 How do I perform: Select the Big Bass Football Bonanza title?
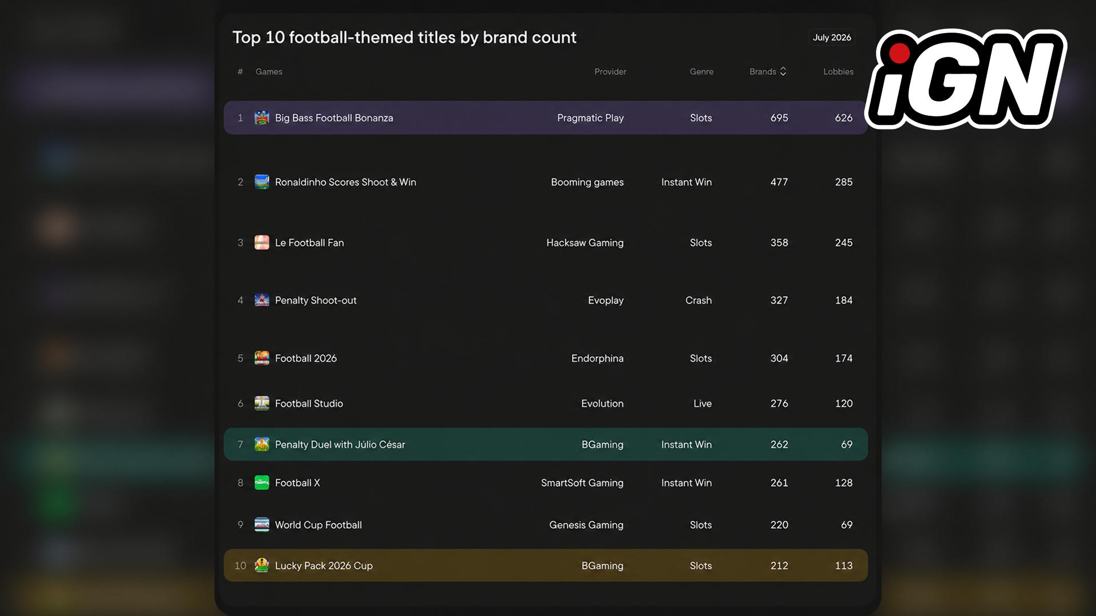pos(334,118)
